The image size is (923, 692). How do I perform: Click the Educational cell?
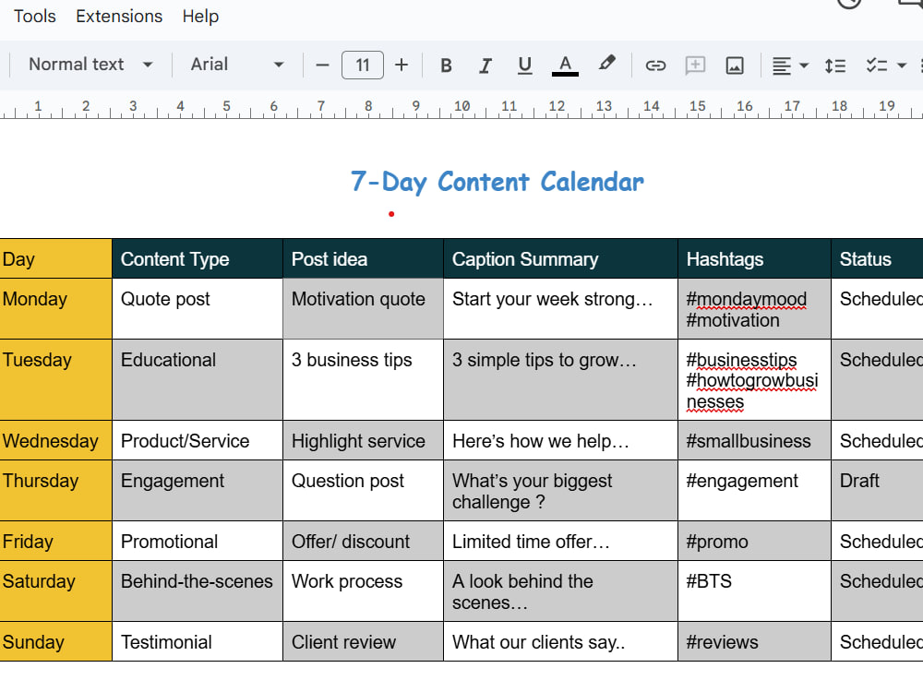pos(198,379)
